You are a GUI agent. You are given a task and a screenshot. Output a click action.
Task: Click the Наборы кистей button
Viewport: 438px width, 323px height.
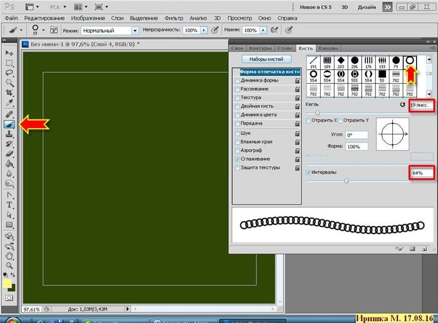266,59
